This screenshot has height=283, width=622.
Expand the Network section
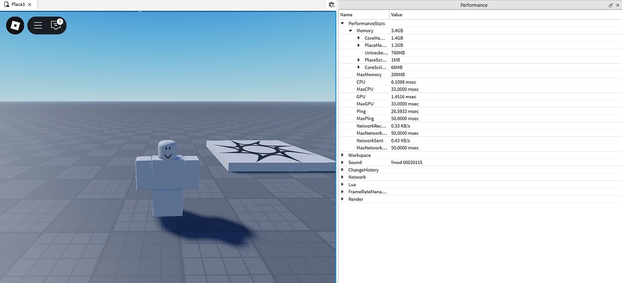click(343, 177)
